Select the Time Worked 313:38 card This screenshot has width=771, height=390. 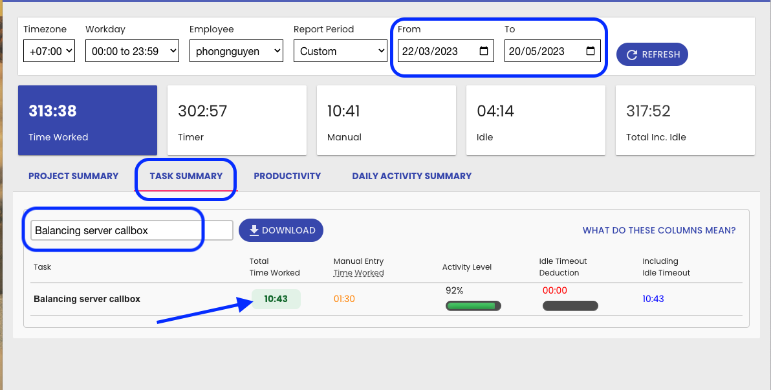pyautogui.click(x=87, y=120)
